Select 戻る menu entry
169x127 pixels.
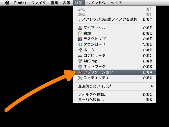coord(114,9)
